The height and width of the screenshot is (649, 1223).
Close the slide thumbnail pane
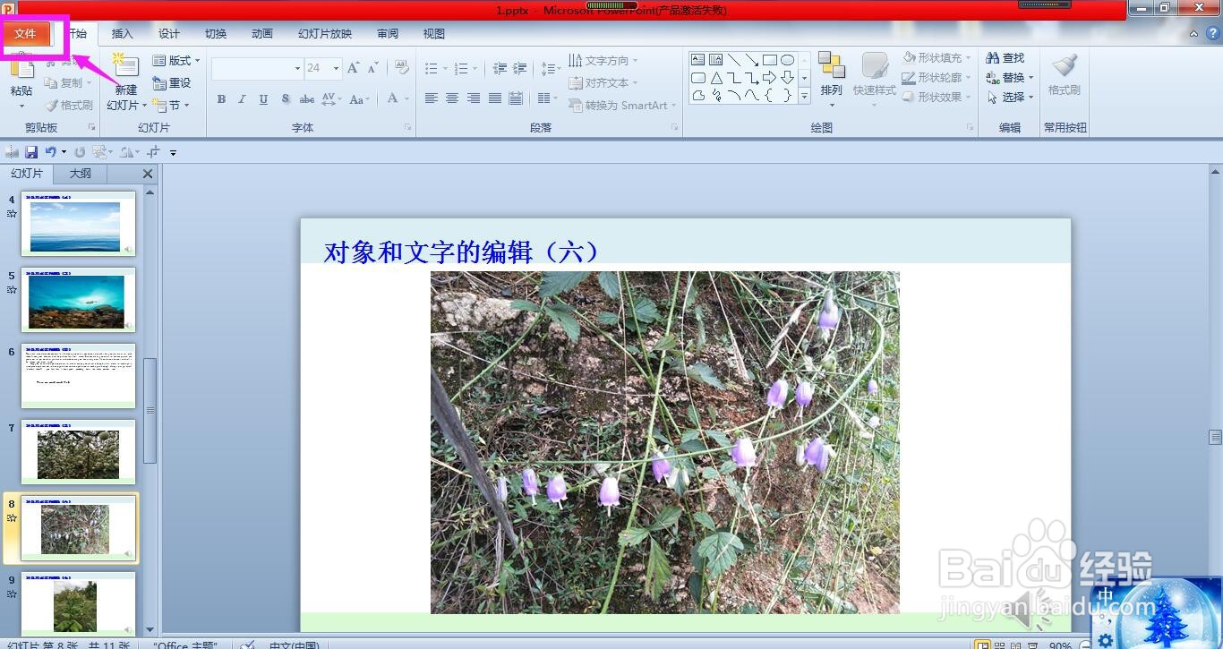click(148, 174)
